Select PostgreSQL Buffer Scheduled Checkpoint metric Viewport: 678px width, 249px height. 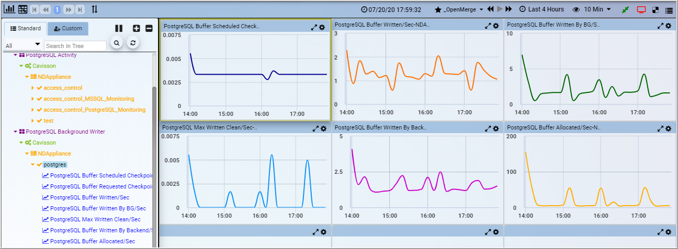[x=97, y=175]
